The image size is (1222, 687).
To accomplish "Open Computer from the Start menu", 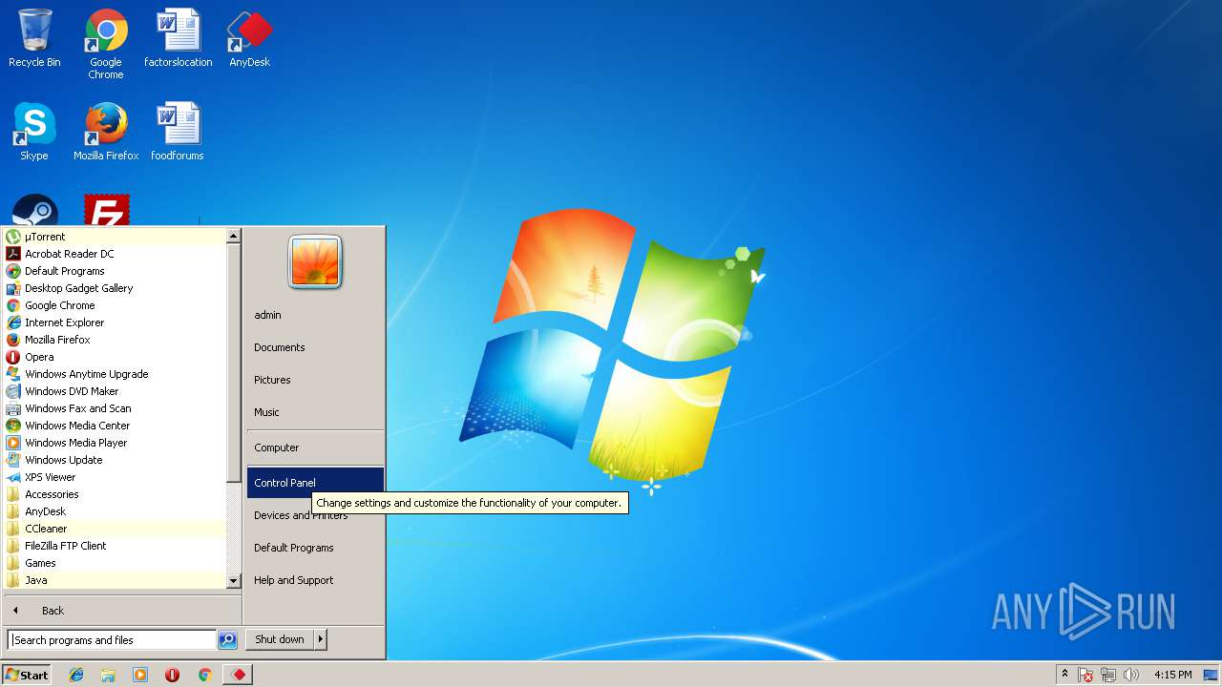I will click(315, 448).
